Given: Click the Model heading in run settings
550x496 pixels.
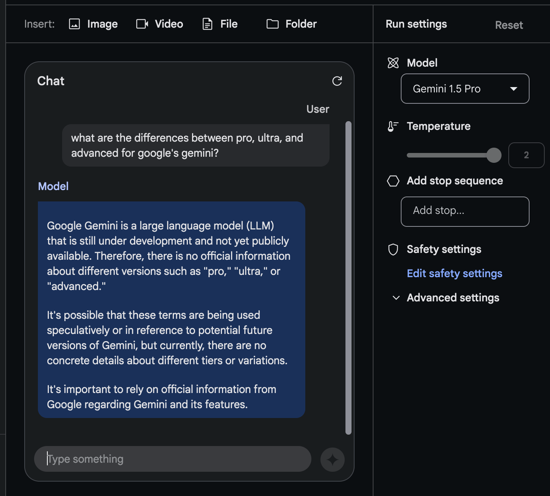Looking at the screenshot, I should pos(422,63).
